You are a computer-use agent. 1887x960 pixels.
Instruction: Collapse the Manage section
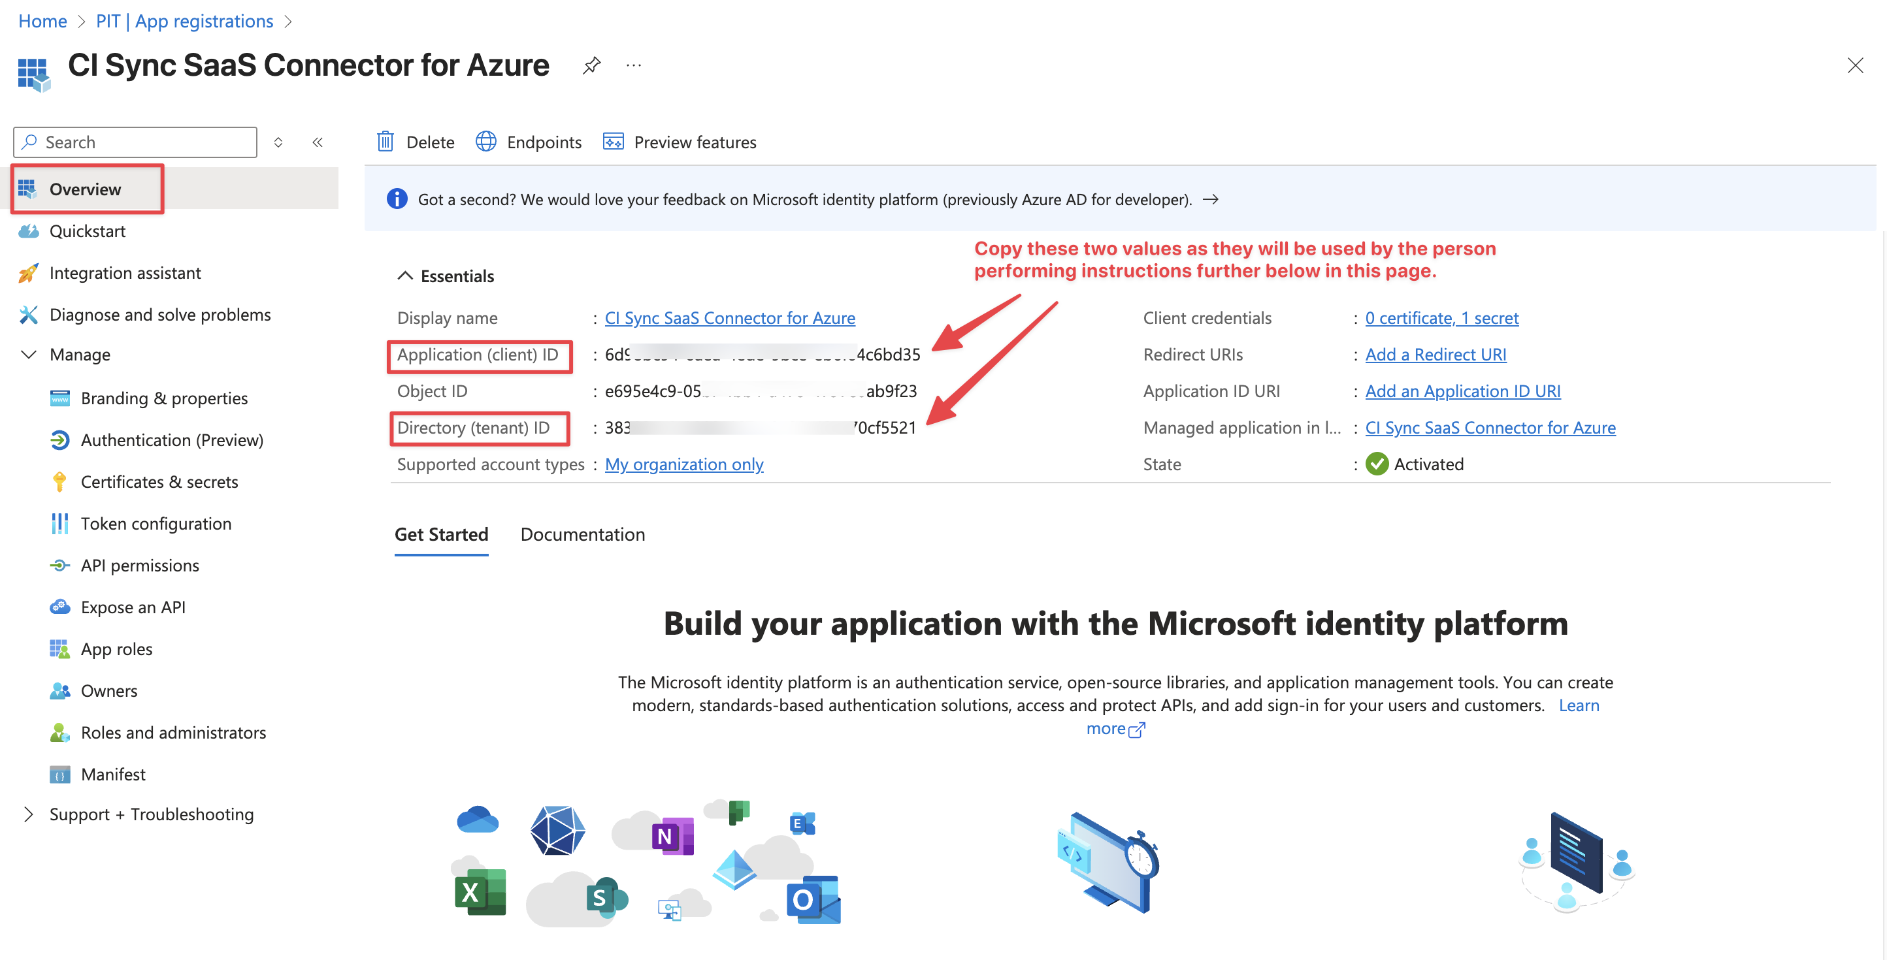[29, 355]
